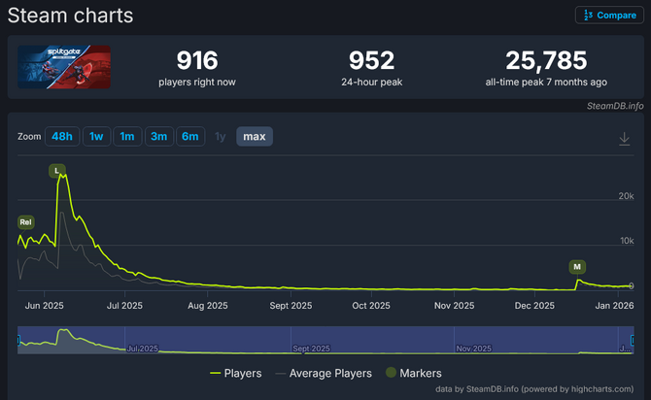Click the M marker in December

[x=577, y=266]
